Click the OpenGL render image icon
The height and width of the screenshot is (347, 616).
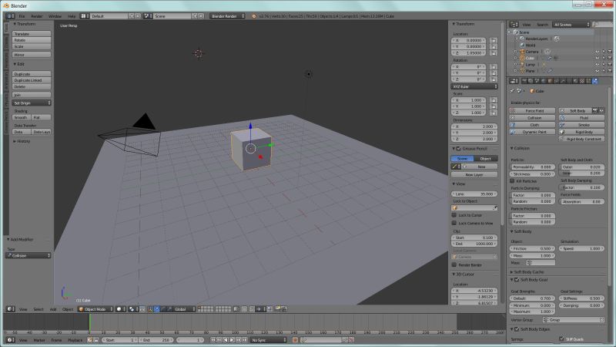[x=277, y=309]
